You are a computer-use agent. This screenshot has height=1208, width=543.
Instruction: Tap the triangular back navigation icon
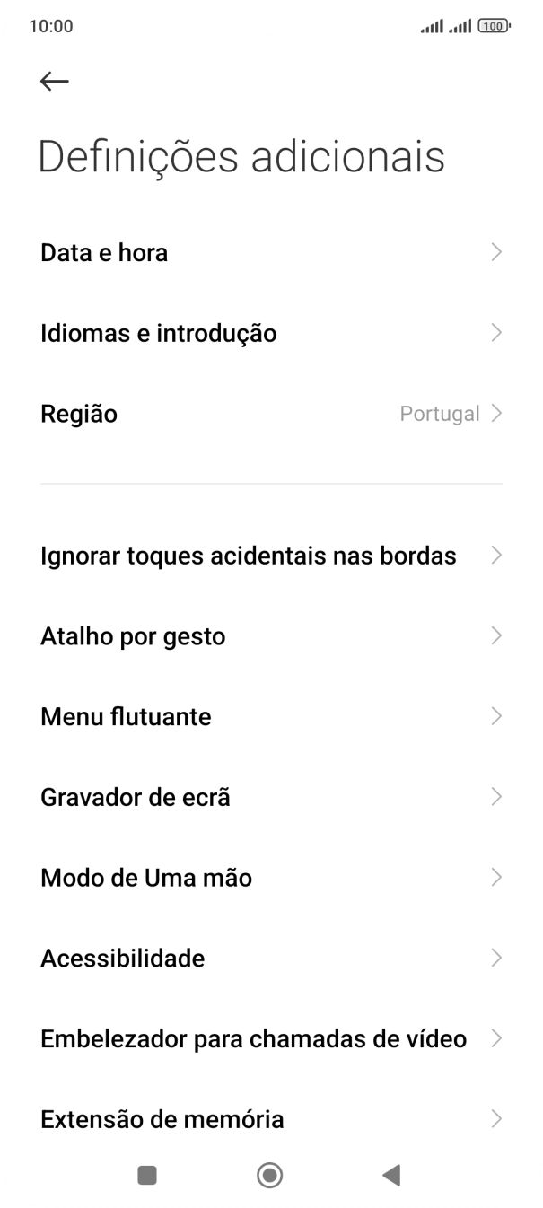coord(390,1174)
